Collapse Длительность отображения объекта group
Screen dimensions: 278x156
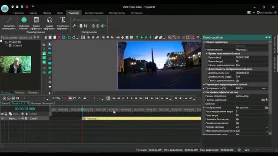tap(207, 69)
